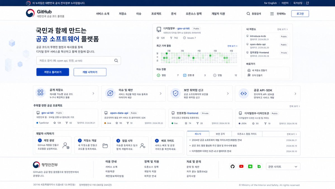This screenshot has width=335, height=189.
Task: Click the chevron on 공공 API·SDK card
Action: tap(295, 94)
